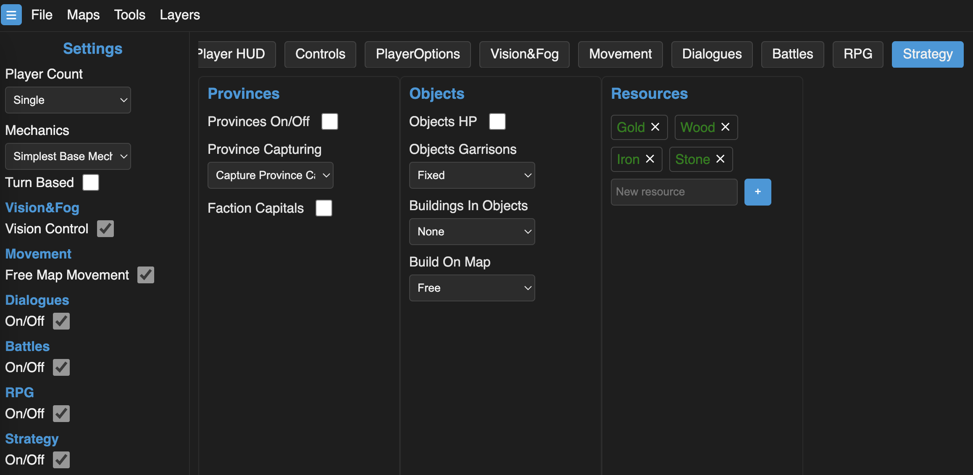Viewport: 973px width, 475px height.
Task: Enable Faction Capitals checkbox
Action: [324, 208]
